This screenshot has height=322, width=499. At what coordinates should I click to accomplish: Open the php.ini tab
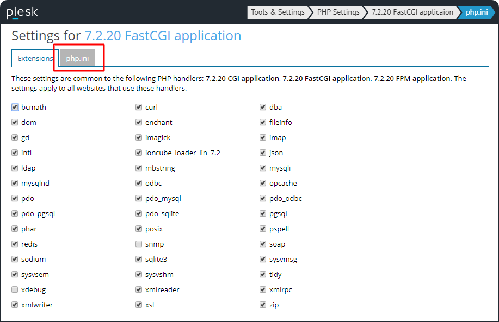pyautogui.click(x=77, y=58)
